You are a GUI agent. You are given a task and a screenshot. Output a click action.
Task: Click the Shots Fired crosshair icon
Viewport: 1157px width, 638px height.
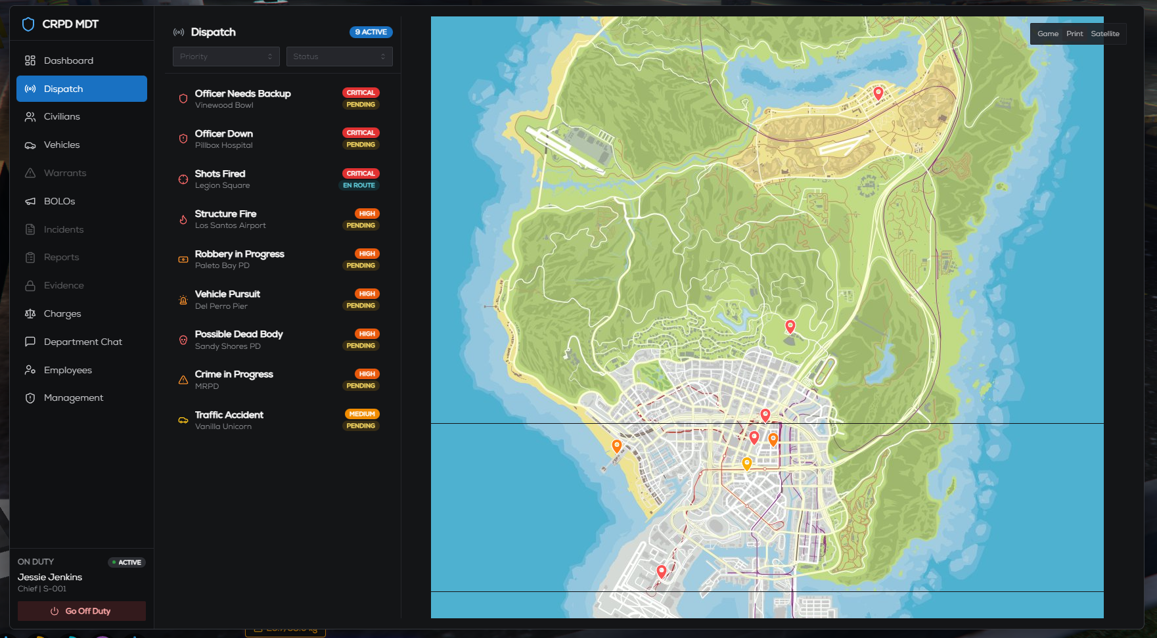183,179
